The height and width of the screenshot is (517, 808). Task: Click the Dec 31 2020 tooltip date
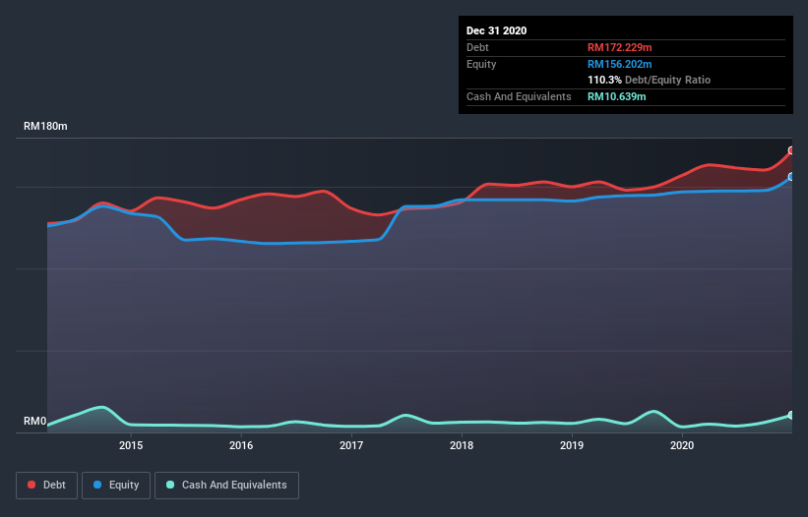(496, 30)
